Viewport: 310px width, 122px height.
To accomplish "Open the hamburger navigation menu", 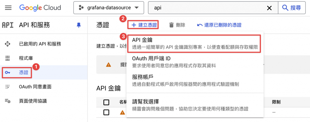I will 8,8.
